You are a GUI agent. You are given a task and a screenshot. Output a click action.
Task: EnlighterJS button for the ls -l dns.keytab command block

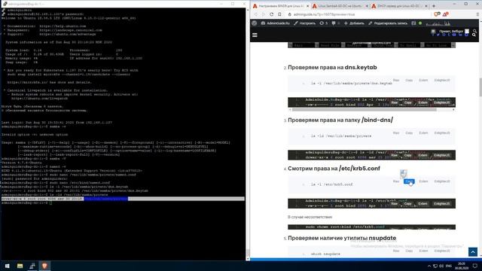coord(442,81)
